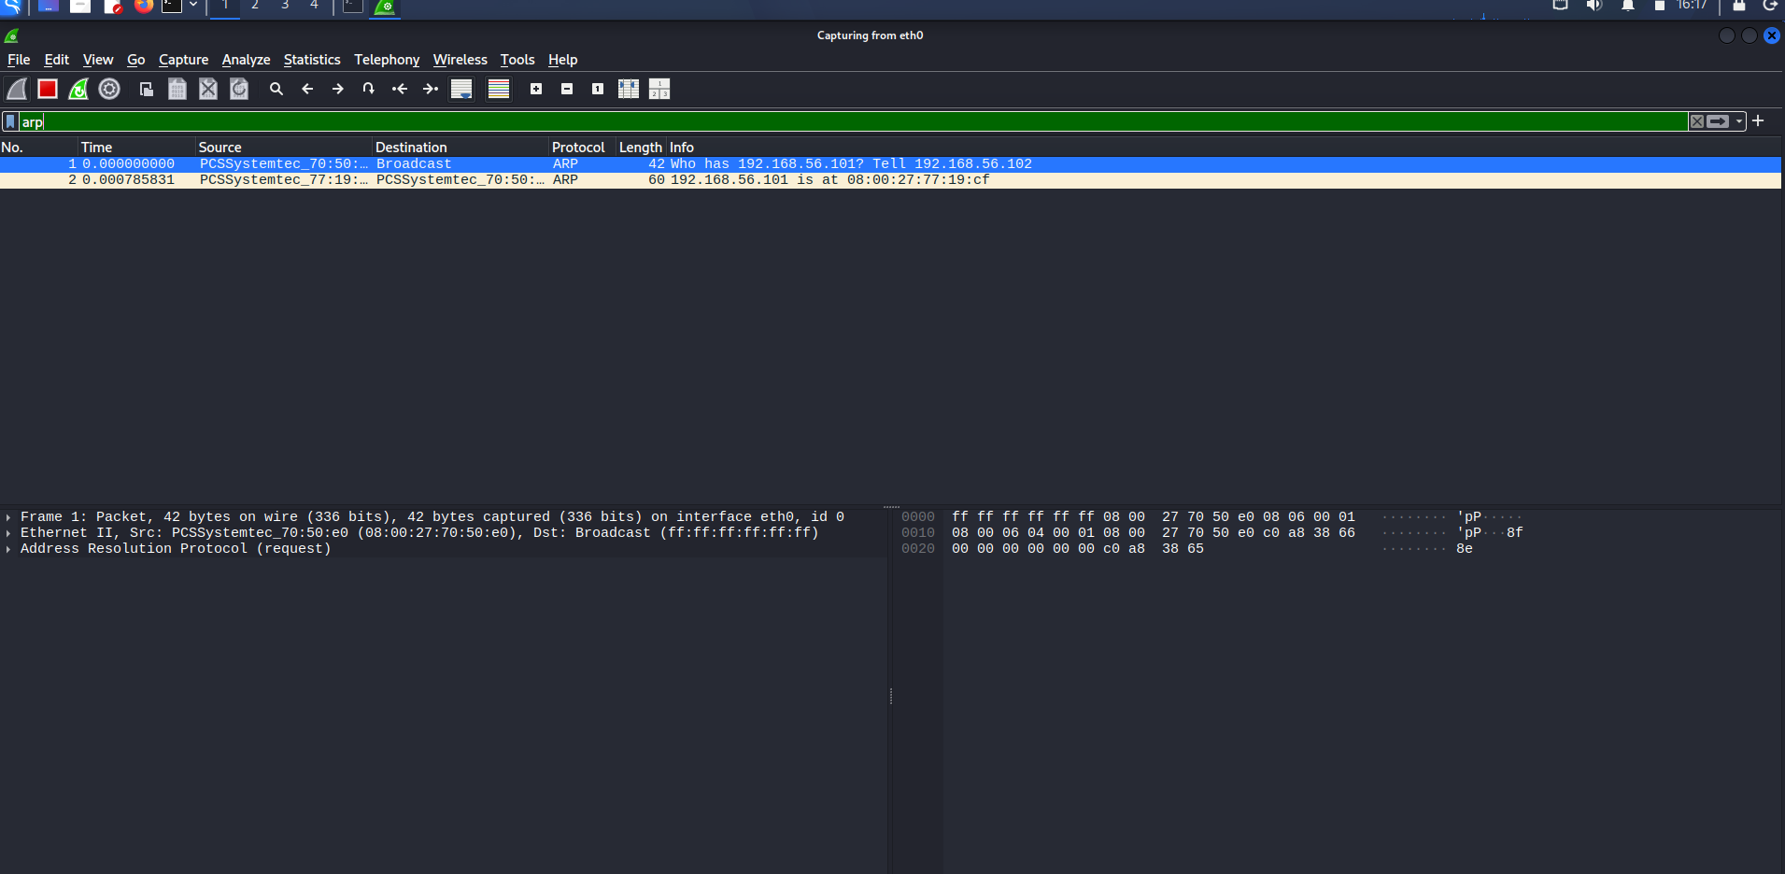The height and width of the screenshot is (874, 1785).
Task: Jump to the last packet
Action: (431, 89)
